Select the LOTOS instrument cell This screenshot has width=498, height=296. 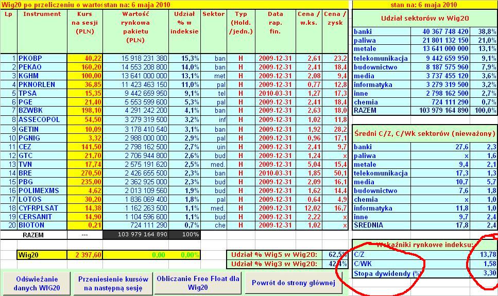click(42, 199)
